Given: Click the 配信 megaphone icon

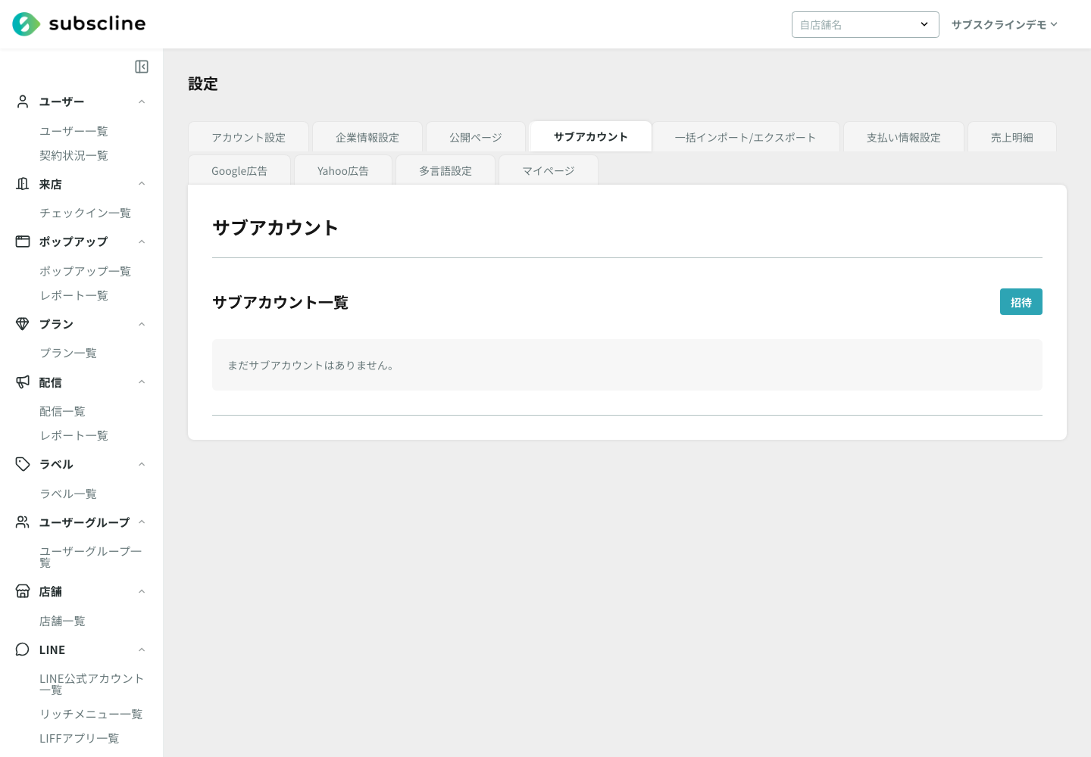Looking at the screenshot, I should pyautogui.click(x=23, y=382).
